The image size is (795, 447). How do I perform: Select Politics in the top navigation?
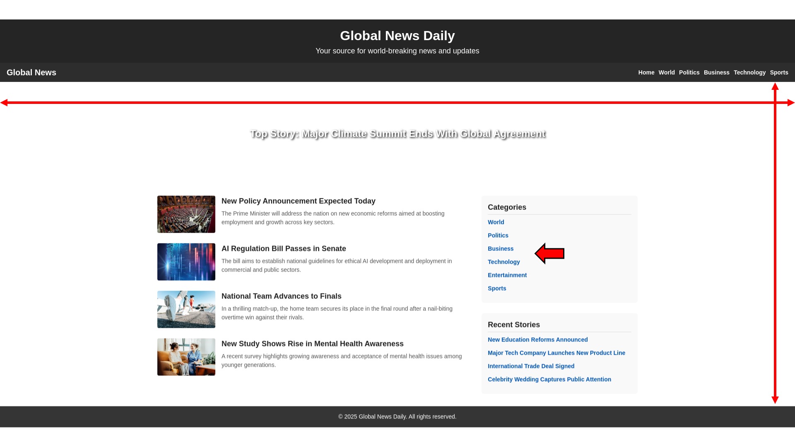pyautogui.click(x=689, y=72)
